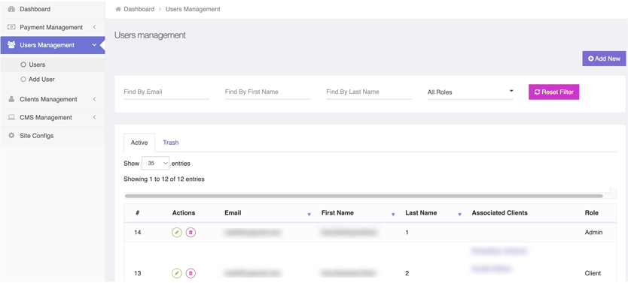Click green edit pencil icon for row 13
Viewport: 628px width, 283px height.
177,273
